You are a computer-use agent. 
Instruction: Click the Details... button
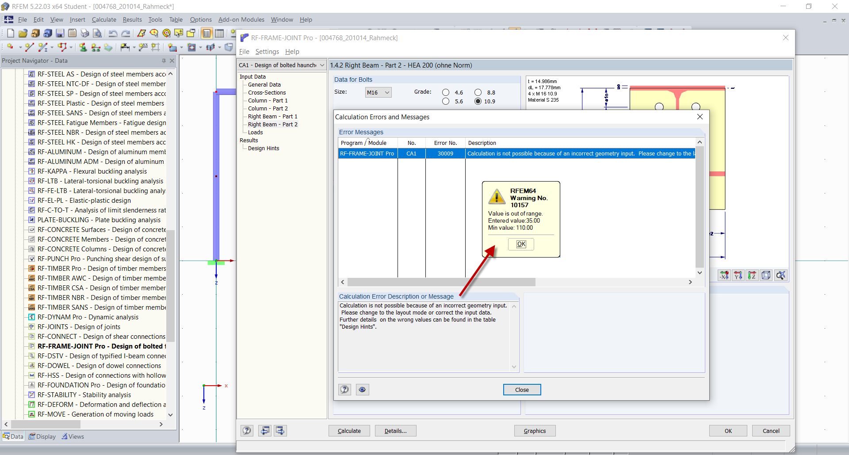point(395,431)
